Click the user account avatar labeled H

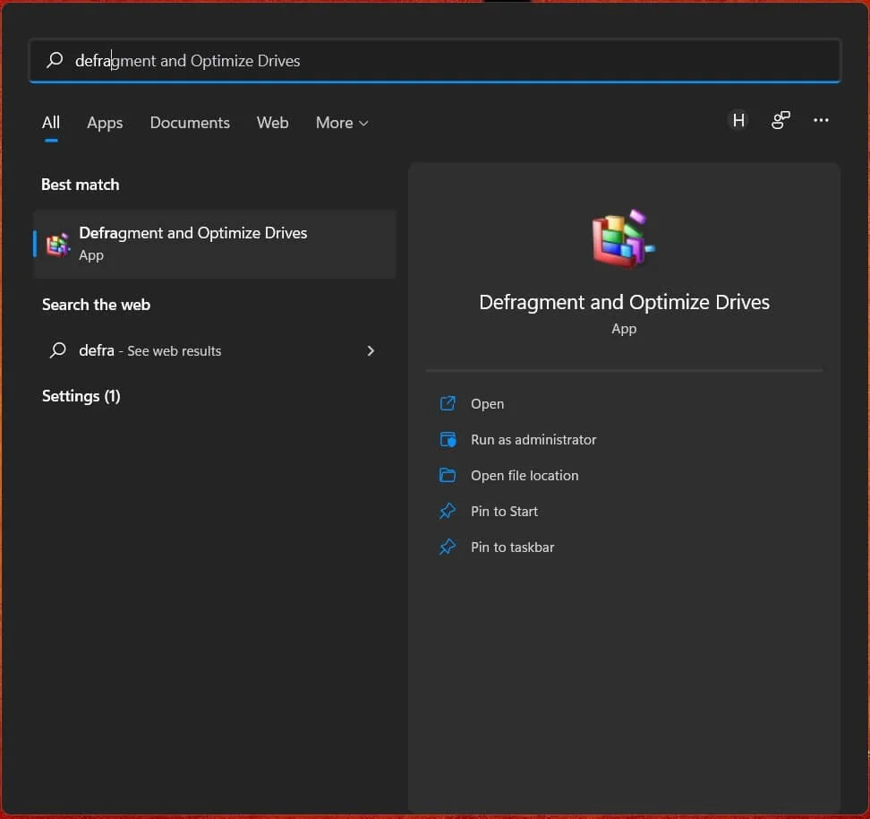point(738,120)
